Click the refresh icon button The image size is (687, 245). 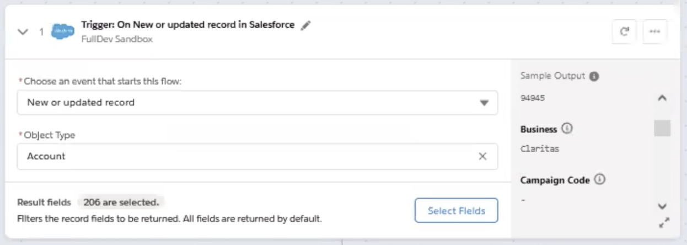pyautogui.click(x=625, y=31)
